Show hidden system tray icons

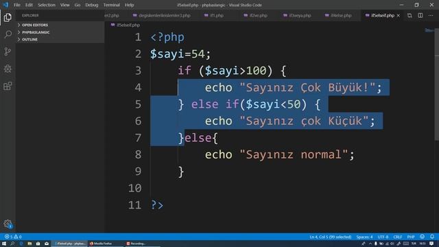[370, 244]
